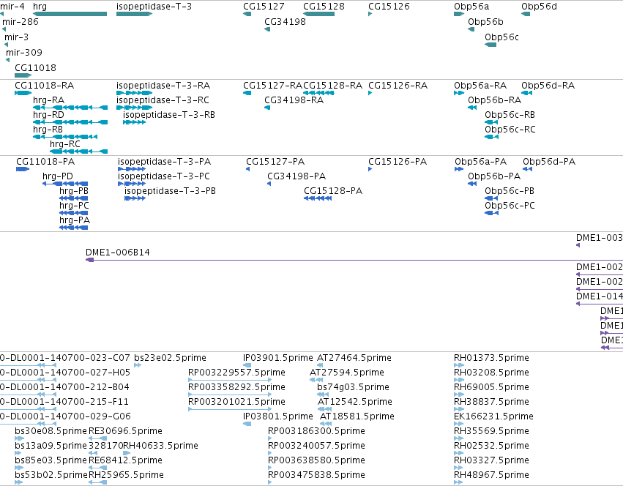Screen dimensions: 623x486
Task: Click the CG11018 gene label
Action: (35, 67)
